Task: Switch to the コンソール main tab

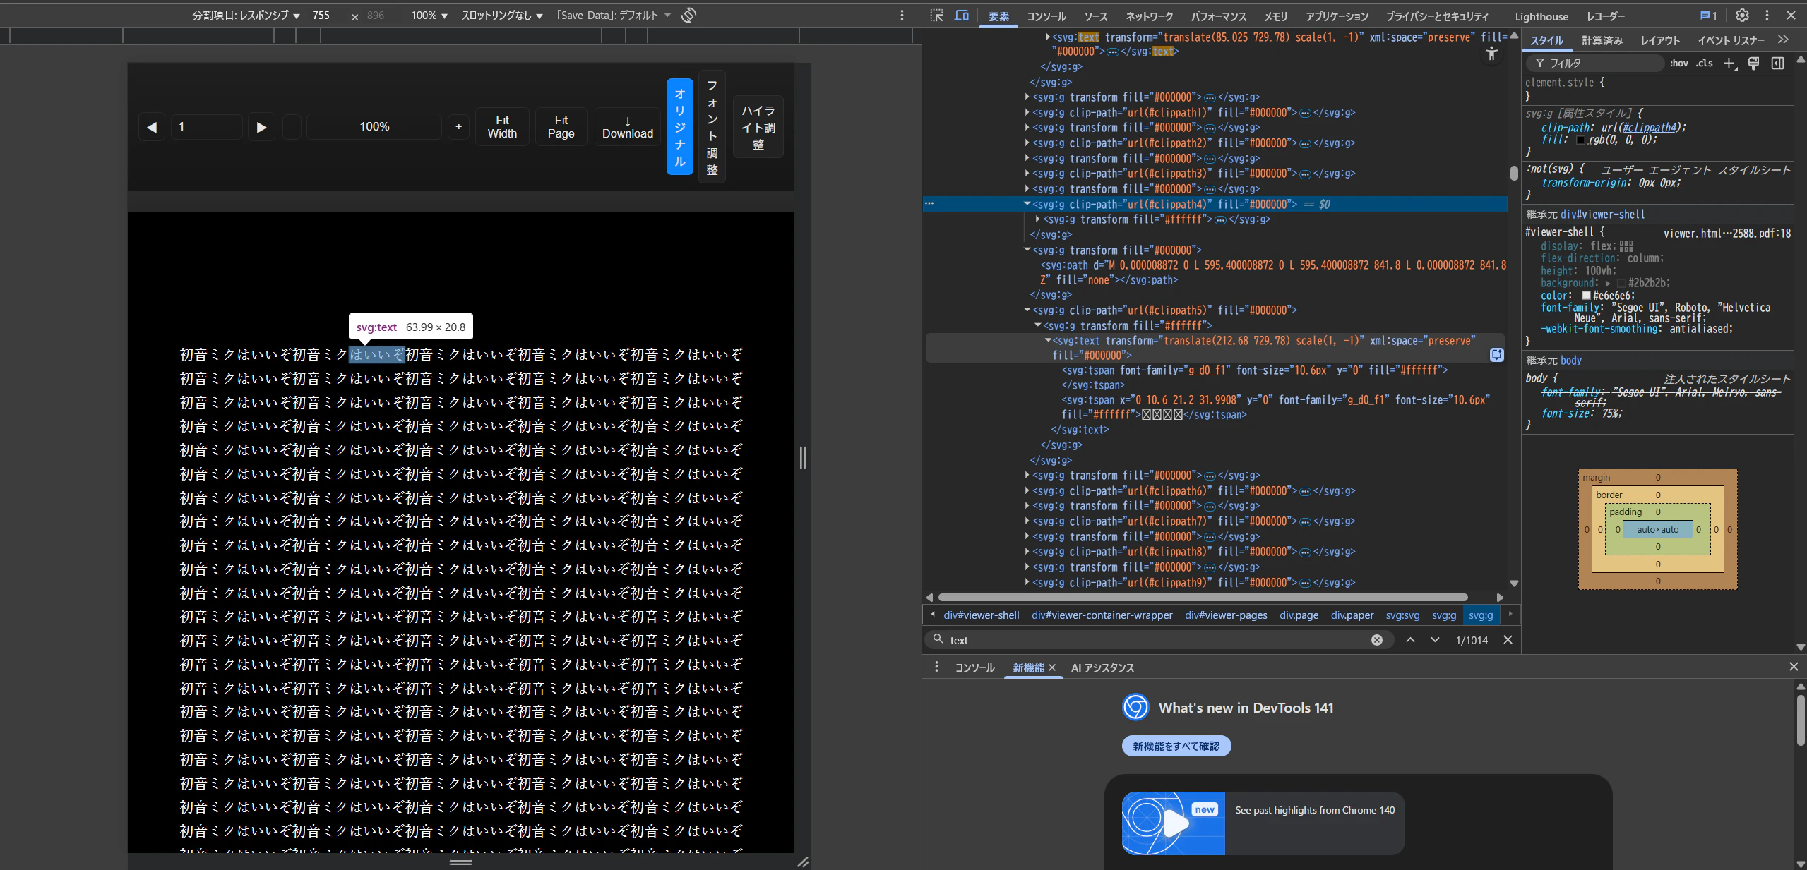Action: 1046,16
